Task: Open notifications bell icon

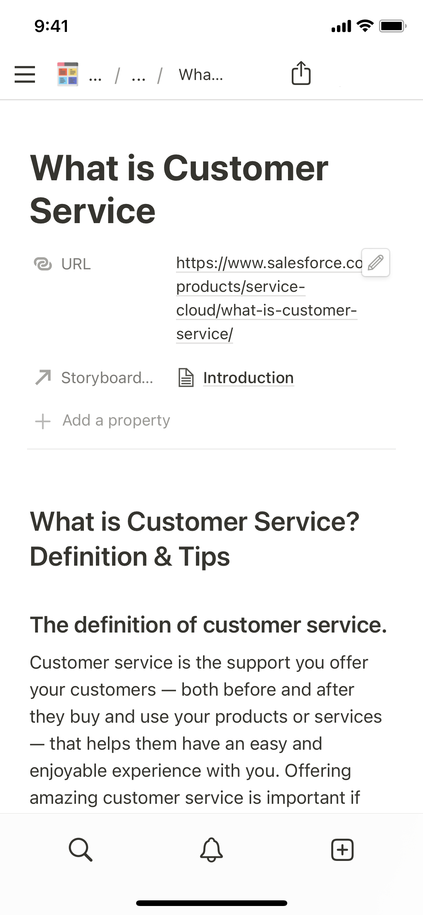Action: tap(211, 850)
